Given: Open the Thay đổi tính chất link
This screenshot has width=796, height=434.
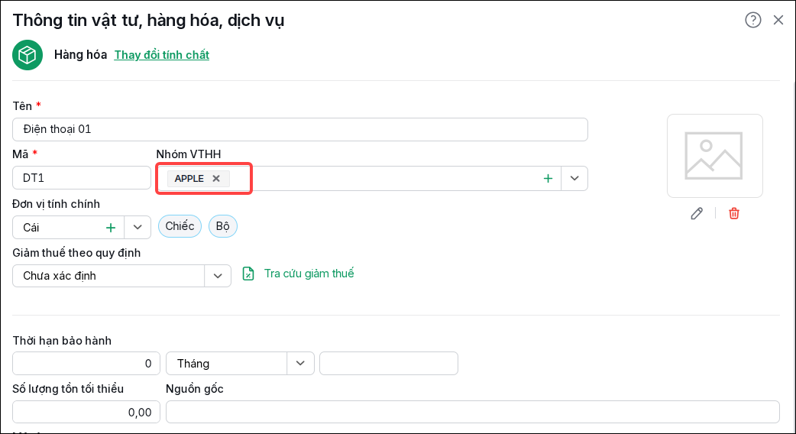Looking at the screenshot, I should click(161, 55).
